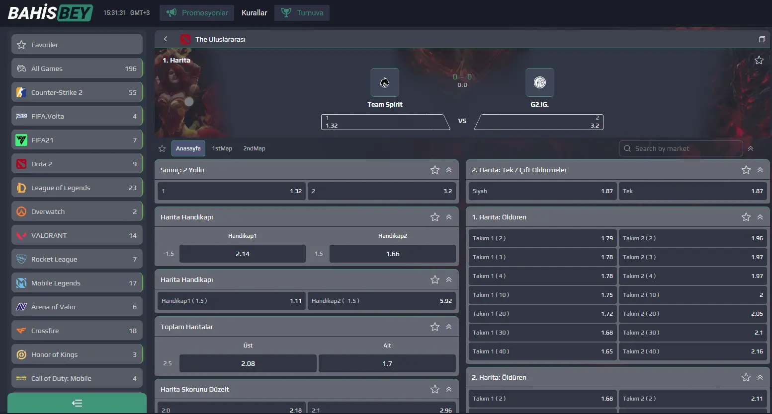Select Üst 2.5 odds 2.08
772x414 pixels.
pos(248,363)
